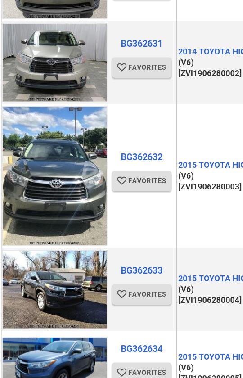The width and height of the screenshot is (243, 378).
Task: Open reference link BG362632
Action: pos(141,157)
